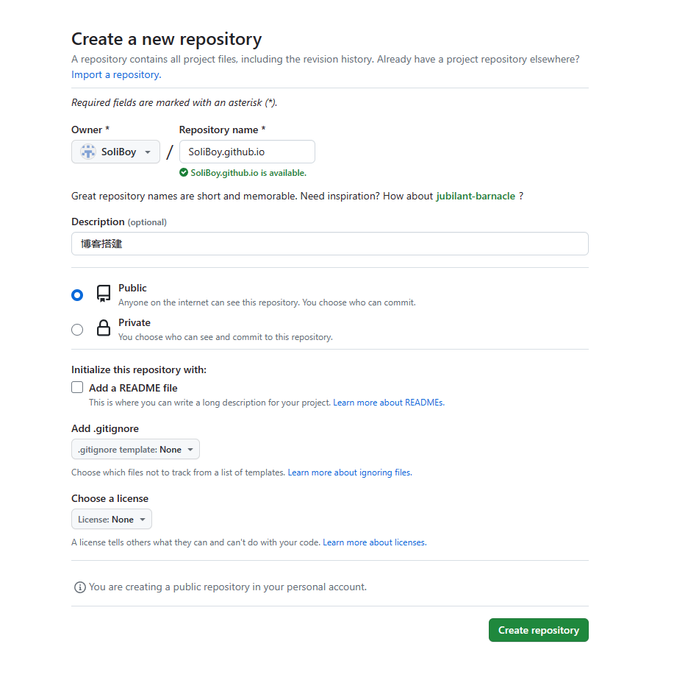Use the jubilant-barnacle name suggestion

pyautogui.click(x=476, y=197)
